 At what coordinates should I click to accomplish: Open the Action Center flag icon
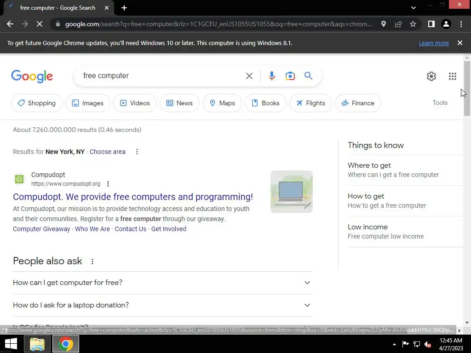406,344
